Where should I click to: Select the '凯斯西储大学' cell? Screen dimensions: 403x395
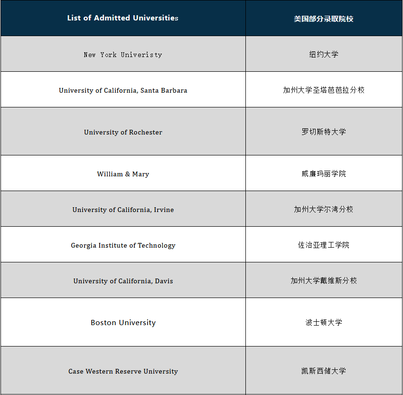click(x=324, y=371)
